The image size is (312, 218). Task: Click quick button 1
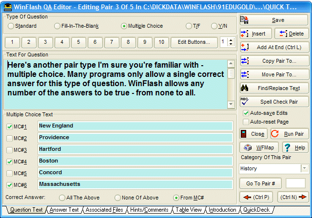(12, 42)
